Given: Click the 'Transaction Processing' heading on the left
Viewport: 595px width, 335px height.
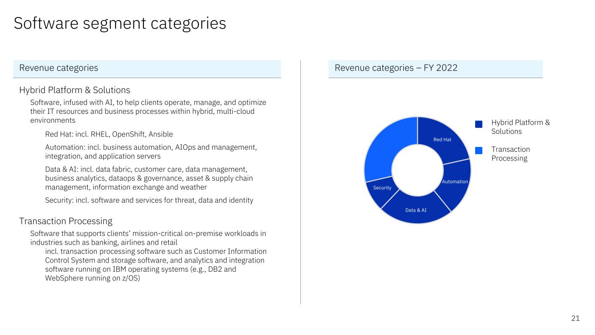Looking at the screenshot, I should [66, 221].
